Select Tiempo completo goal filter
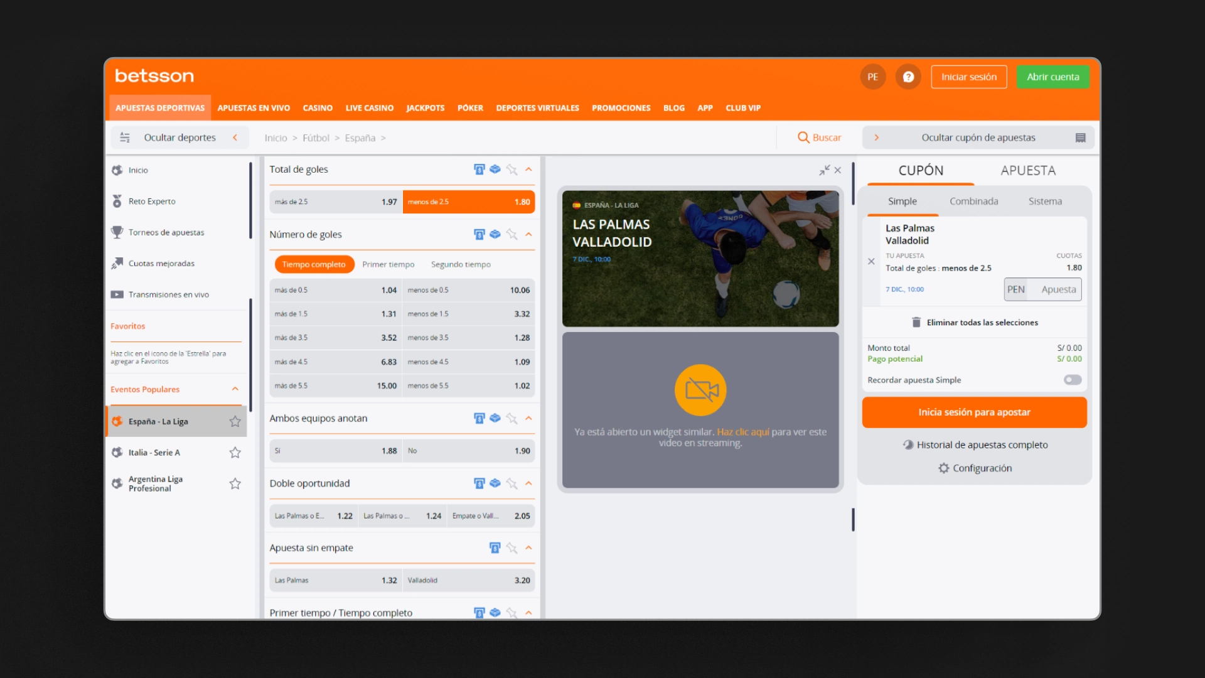Image resolution: width=1205 pixels, height=678 pixels. [314, 264]
